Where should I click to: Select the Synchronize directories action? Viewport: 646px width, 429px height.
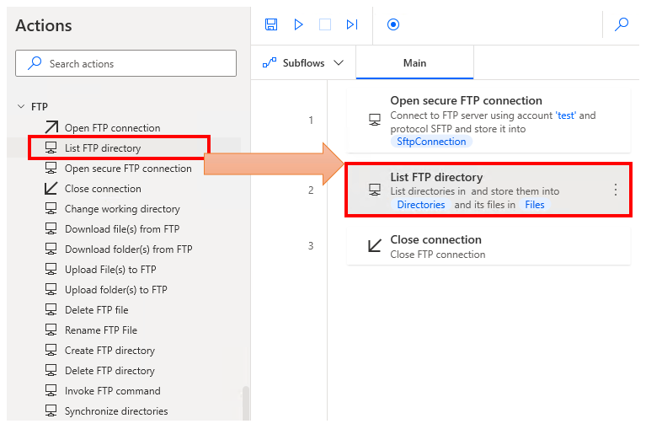[x=116, y=411]
